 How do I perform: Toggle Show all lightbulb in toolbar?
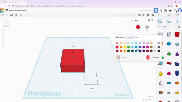(118, 15)
